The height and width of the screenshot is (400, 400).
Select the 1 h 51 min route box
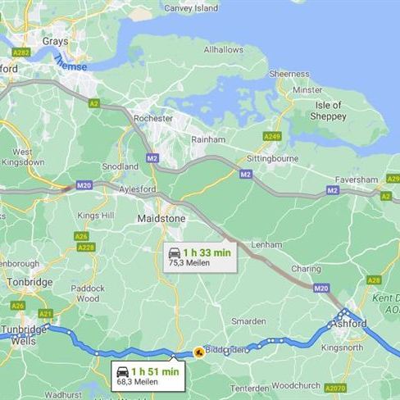(x=148, y=376)
